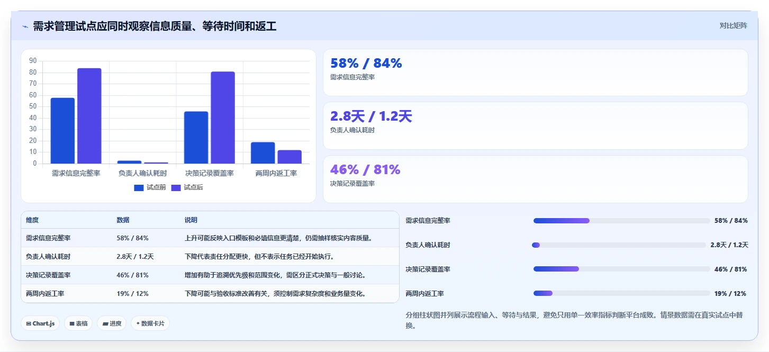769x352 pixels.
Task: Click the 决策记录覆盖率 chart axis label
Action: pyautogui.click(x=209, y=173)
